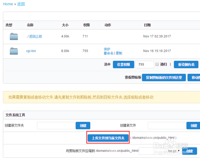Open the tar.gz format dropdown

tap(174, 151)
